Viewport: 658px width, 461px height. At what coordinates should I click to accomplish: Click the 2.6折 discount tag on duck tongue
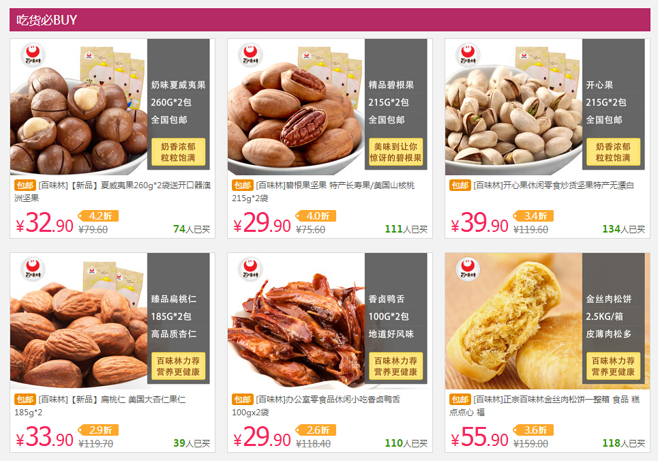pyautogui.click(x=316, y=430)
